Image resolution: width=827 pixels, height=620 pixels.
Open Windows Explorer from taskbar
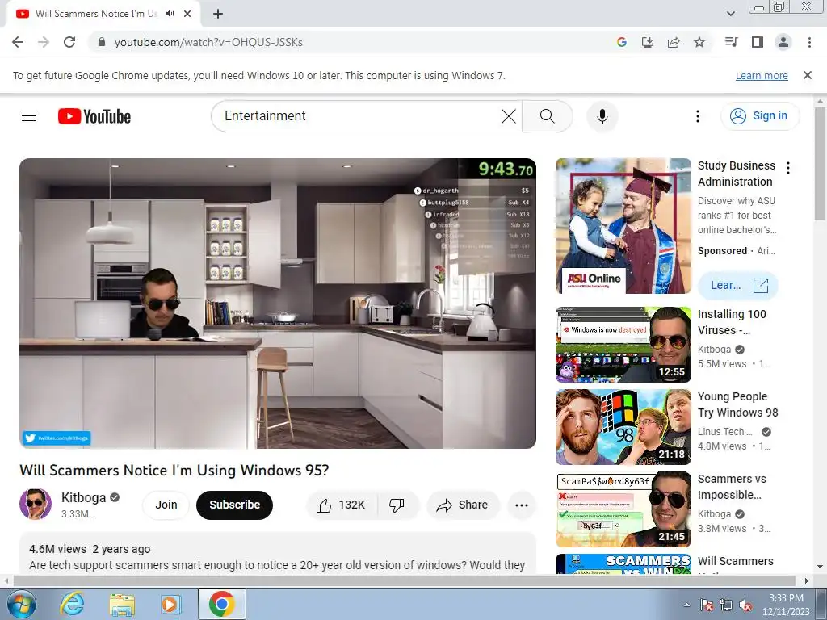tap(122, 604)
